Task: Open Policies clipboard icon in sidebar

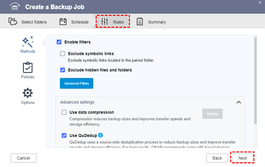Action: tap(28, 67)
